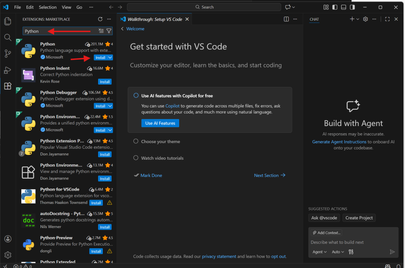
Task: Click the Manage gear icon in activity bar
Action: (x=8, y=255)
